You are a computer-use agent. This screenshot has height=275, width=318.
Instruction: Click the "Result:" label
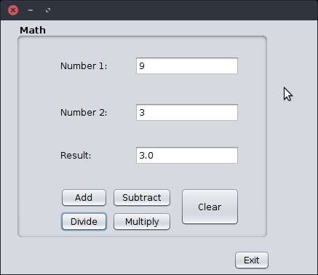pyautogui.click(x=76, y=156)
